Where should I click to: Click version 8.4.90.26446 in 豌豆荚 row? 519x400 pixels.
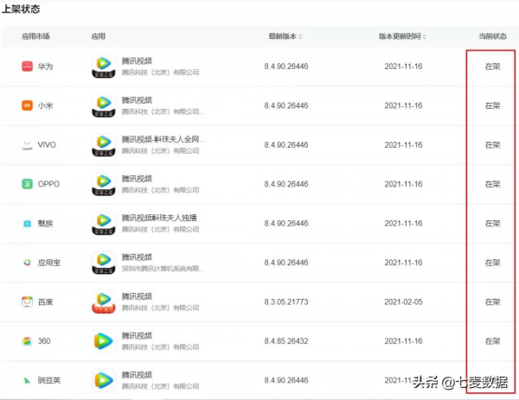pyautogui.click(x=286, y=380)
